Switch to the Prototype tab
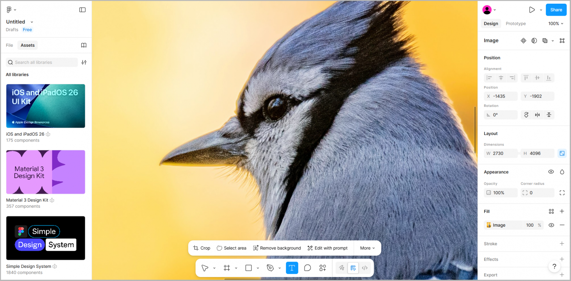Viewport: 571px width, 281px height. tap(515, 23)
